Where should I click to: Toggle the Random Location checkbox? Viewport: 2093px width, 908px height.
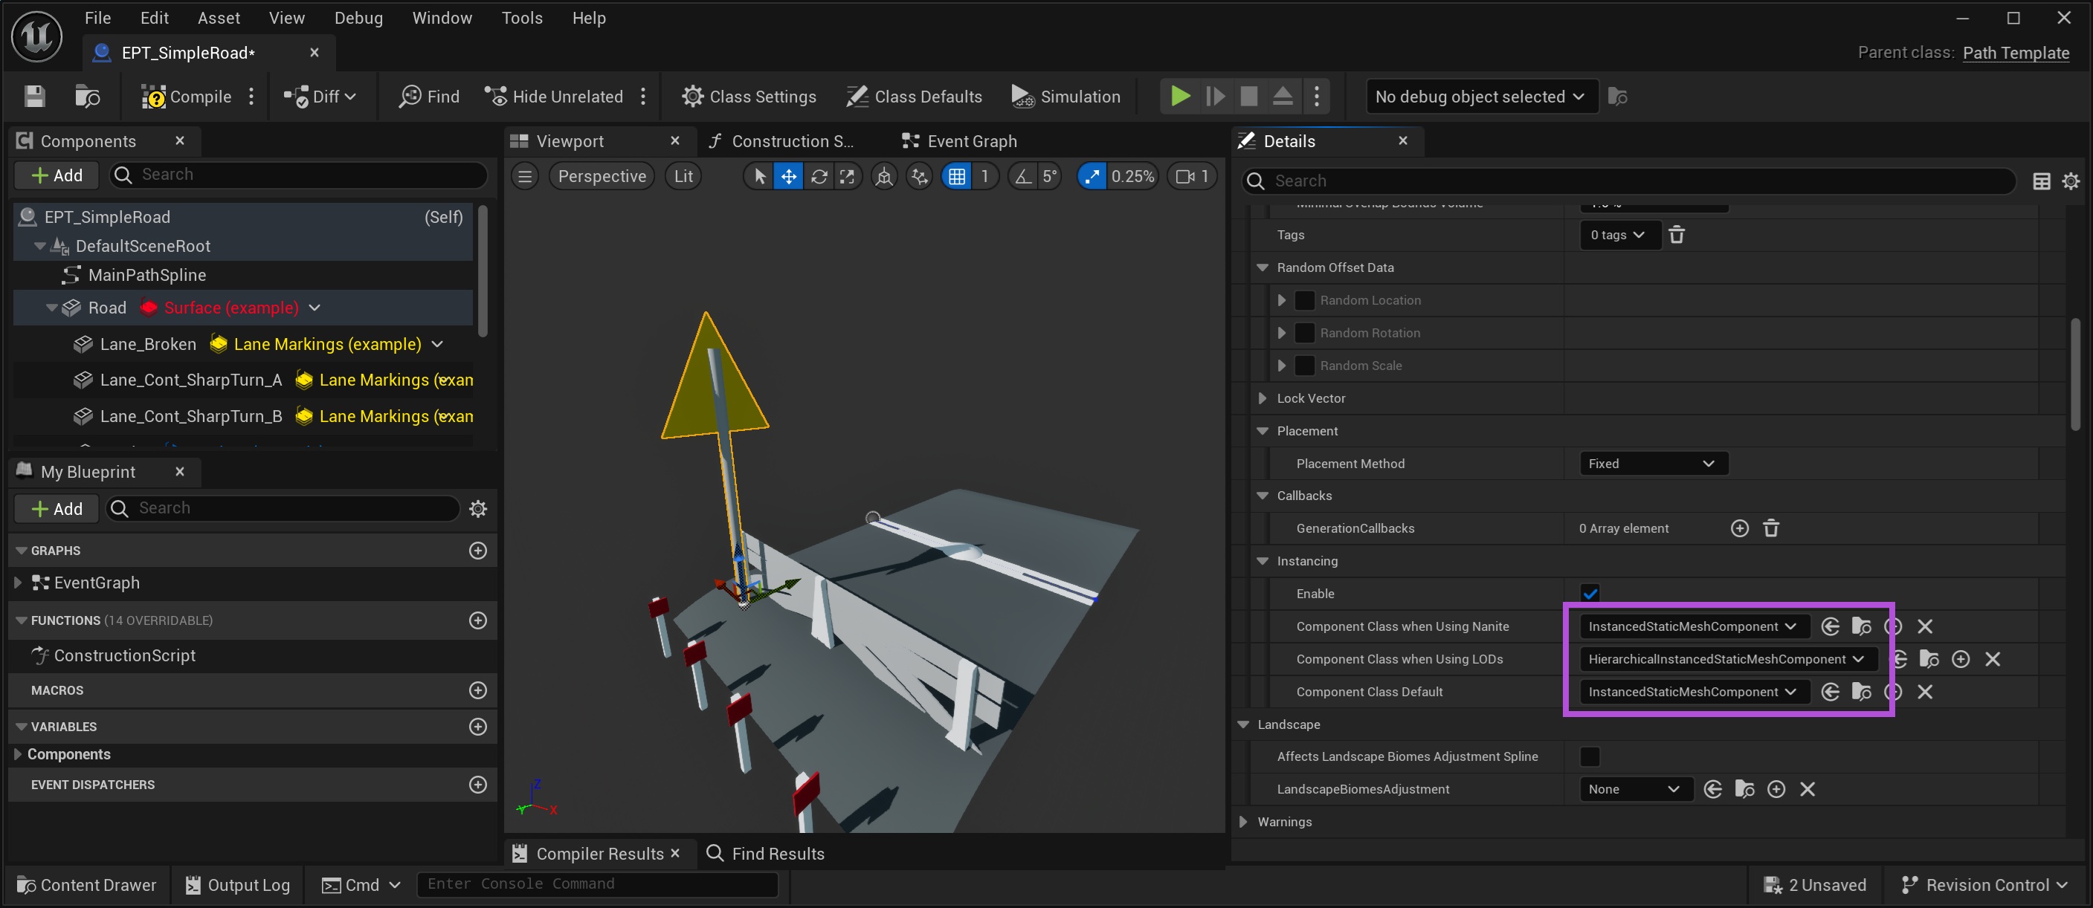1304,300
